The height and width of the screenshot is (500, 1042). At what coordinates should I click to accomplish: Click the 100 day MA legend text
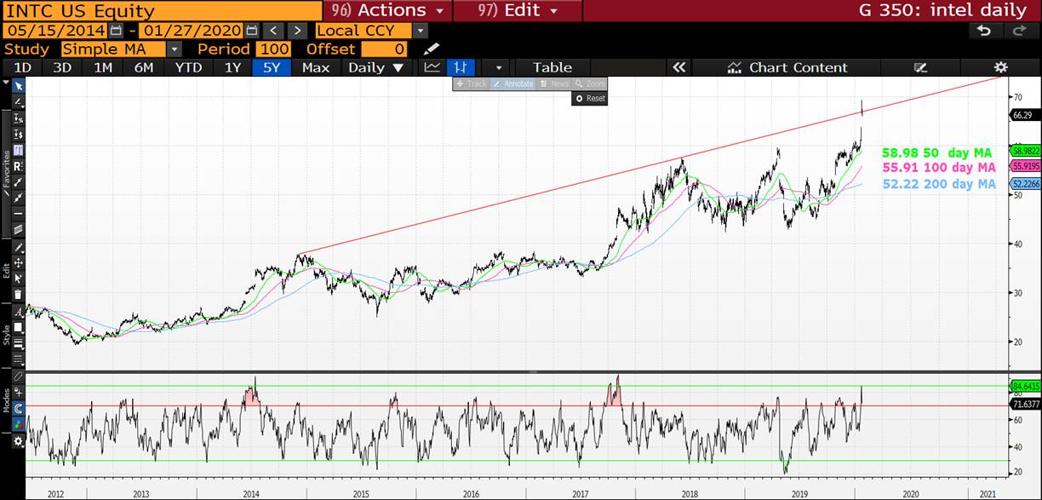(939, 168)
